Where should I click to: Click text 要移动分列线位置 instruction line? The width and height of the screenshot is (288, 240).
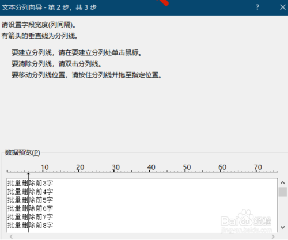pyautogui.click(x=87, y=75)
